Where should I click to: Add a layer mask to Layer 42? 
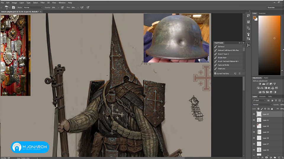[267, 157]
